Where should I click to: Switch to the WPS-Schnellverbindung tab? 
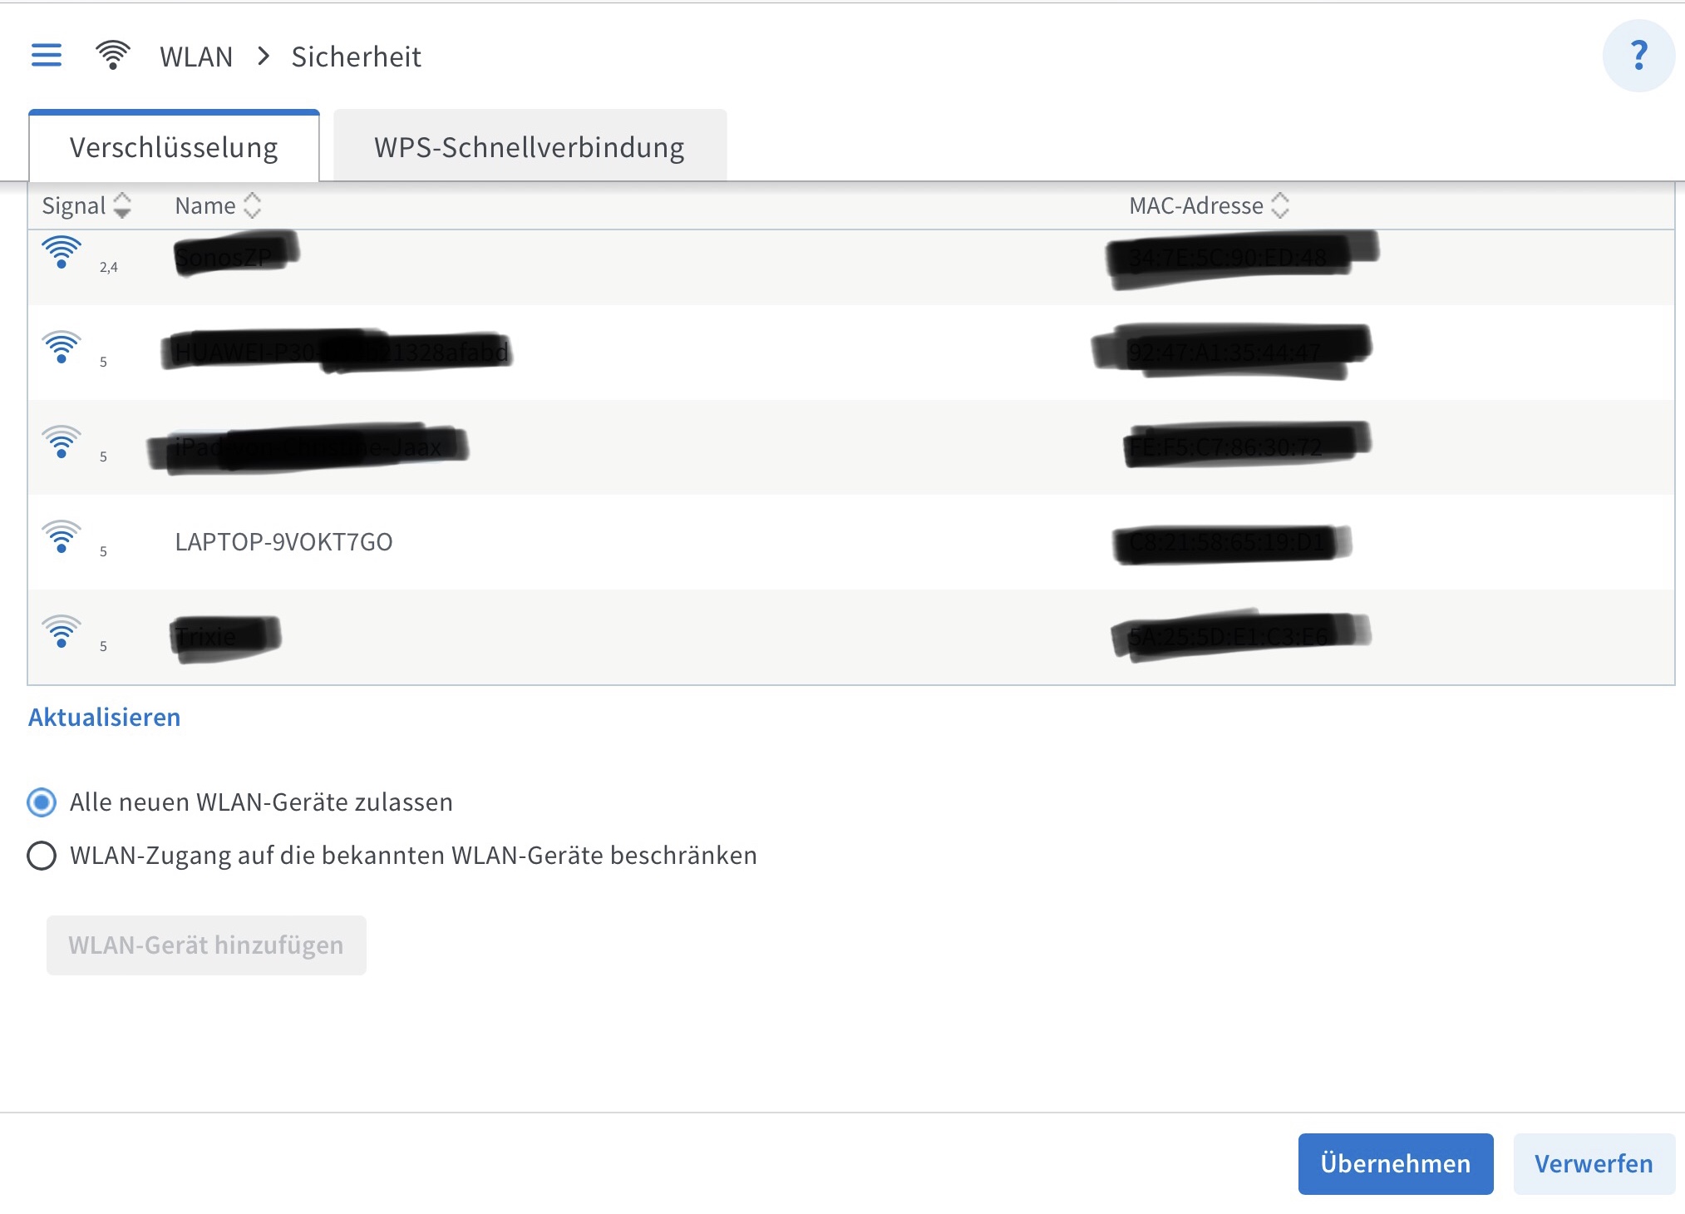pos(530,147)
